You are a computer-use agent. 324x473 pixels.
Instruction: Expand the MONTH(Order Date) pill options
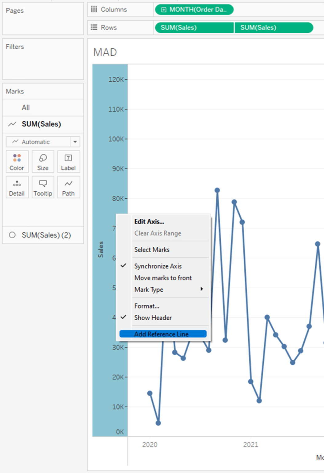tap(163, 10)
